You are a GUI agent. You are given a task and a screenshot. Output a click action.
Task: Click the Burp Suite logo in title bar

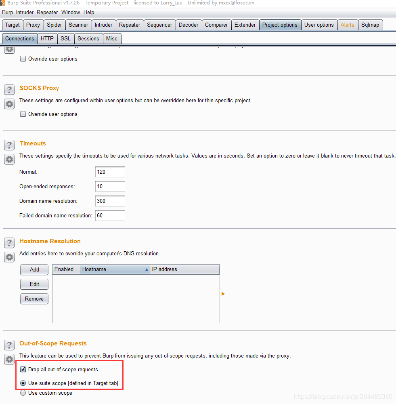pyautogui.click(x=2, y=3)
